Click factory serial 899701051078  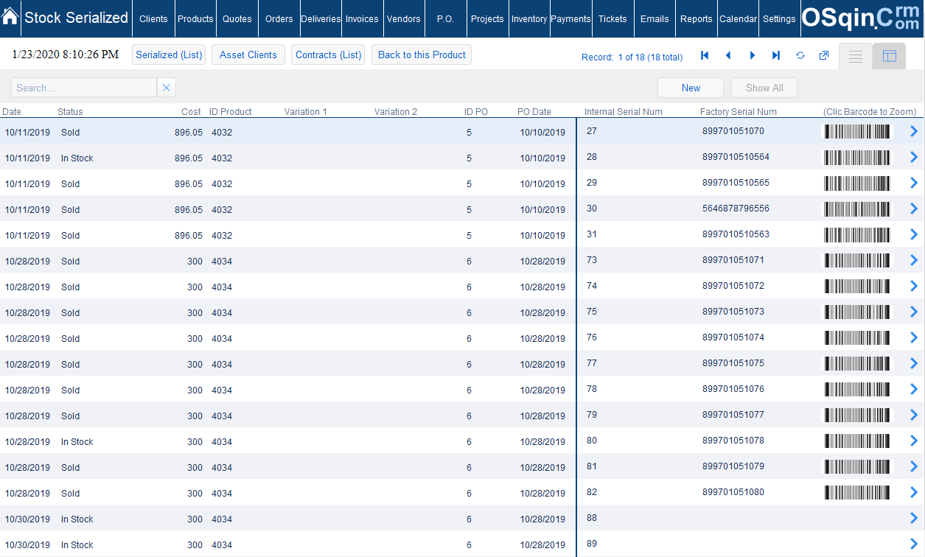(733, 441)
